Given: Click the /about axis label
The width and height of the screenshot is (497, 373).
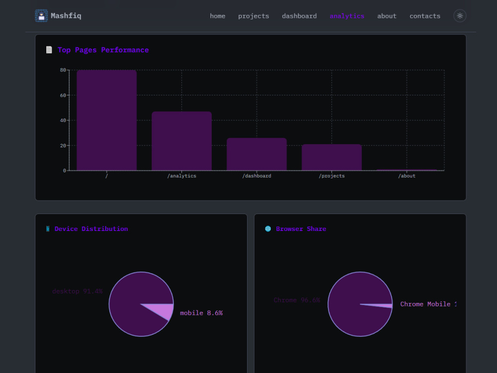Looking at the screenshot, I should [x=407, y=176].
